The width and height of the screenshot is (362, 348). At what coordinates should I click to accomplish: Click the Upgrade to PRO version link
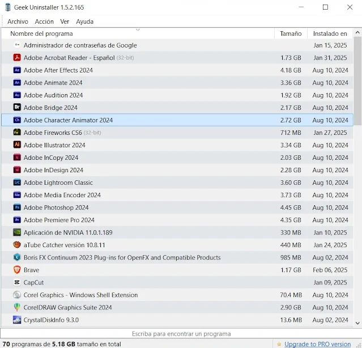coord(317,344)
